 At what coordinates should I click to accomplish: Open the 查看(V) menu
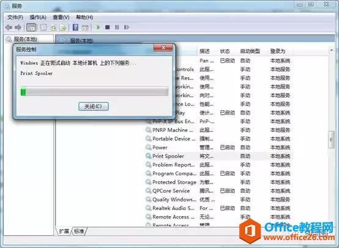[61, 17]
